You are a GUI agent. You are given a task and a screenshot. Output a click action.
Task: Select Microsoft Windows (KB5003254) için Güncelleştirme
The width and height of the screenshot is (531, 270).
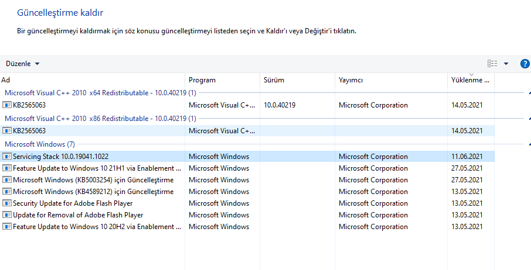[x=93, y=180]
